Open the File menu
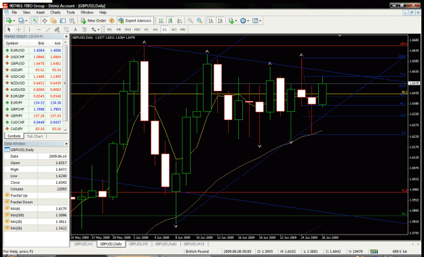Image resolution: width=424 pixels, height=257 pixels. coord(14,12)
